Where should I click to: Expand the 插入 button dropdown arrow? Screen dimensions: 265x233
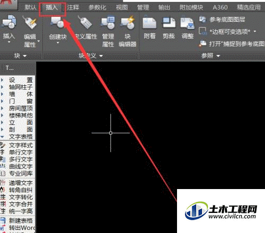pyautogui.click(x=9, y=42)
